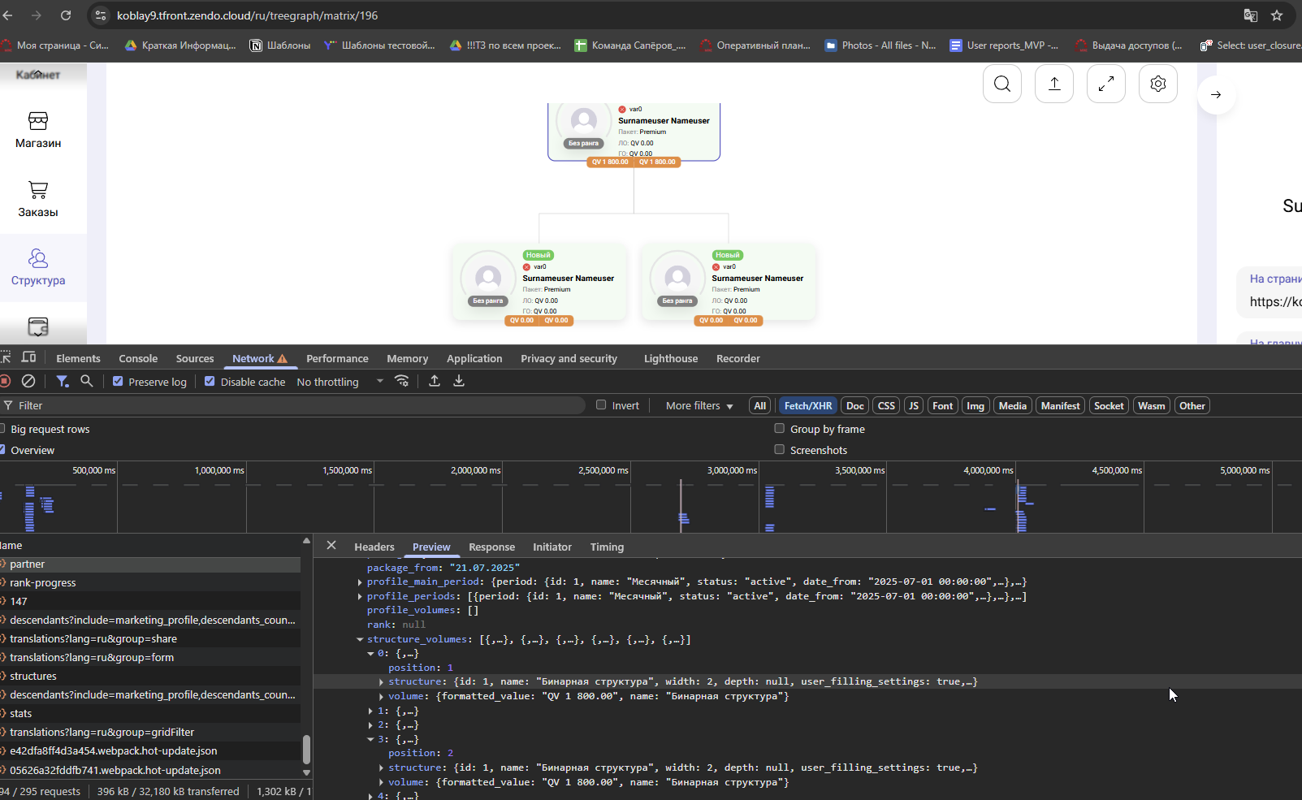Open the Response tab
Viewport: 1302px width, 800px height.
(x=491, y=547)
